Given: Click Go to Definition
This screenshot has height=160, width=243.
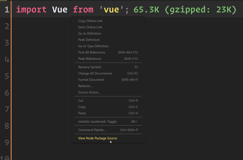Looking at the screenshot, I should coord(89,34).
